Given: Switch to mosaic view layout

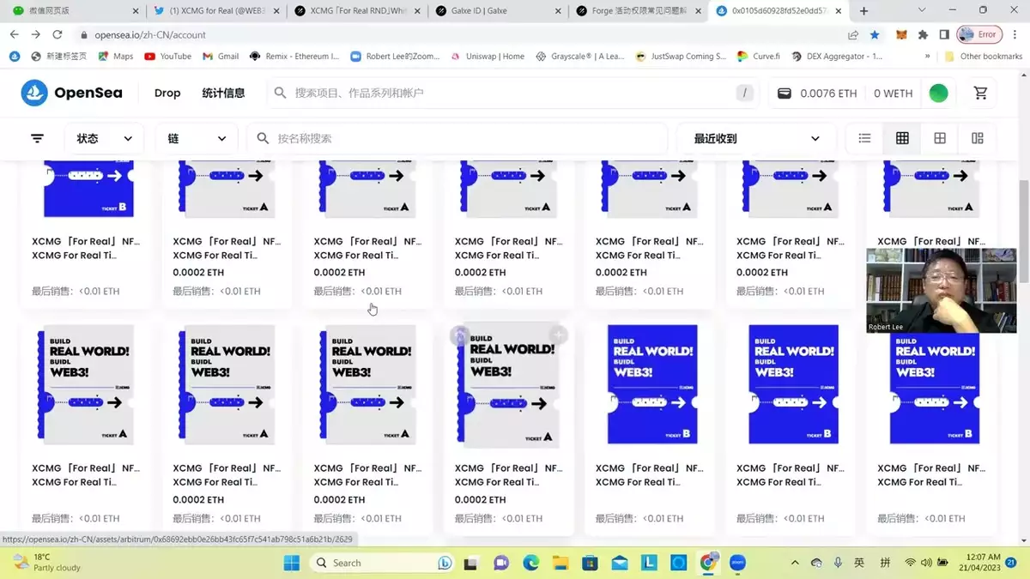Looking at the screenshot, I should 978,138.
